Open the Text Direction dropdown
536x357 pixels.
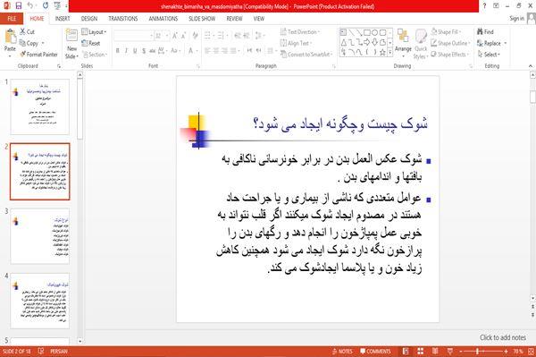tap(300, 32)
